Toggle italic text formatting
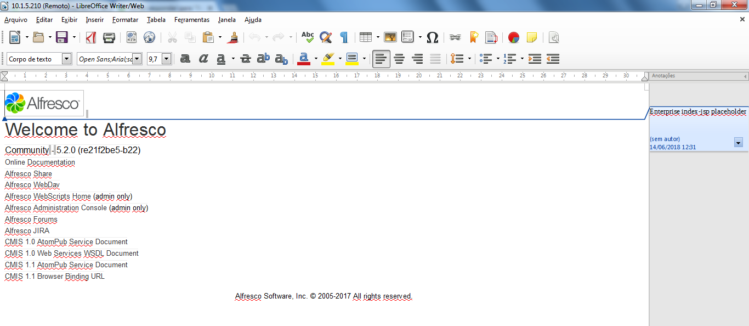This screenshot has height=326, width=749. coord(203,59)
